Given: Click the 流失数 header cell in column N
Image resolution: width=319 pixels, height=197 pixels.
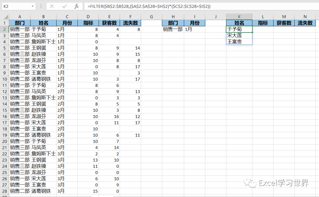Looking at the screenshot, I should point(305,23).
